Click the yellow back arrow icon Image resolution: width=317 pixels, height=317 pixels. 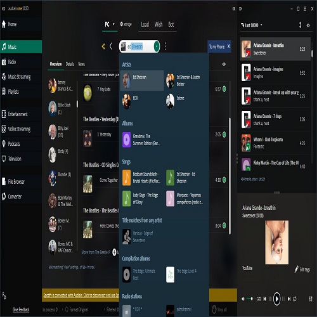point(103,46)
